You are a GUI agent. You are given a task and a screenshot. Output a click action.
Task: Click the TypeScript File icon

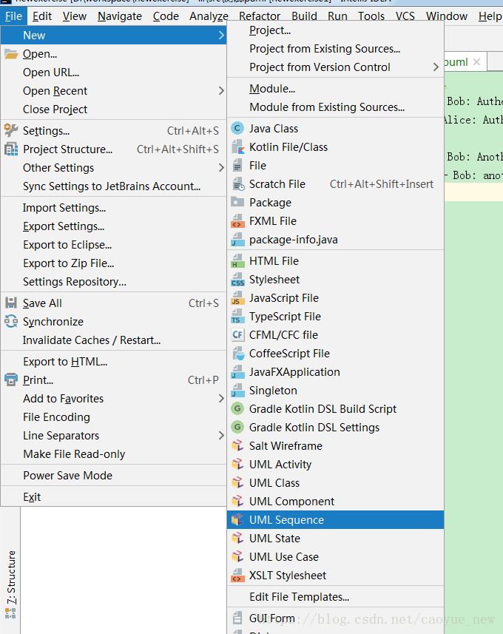237,317
